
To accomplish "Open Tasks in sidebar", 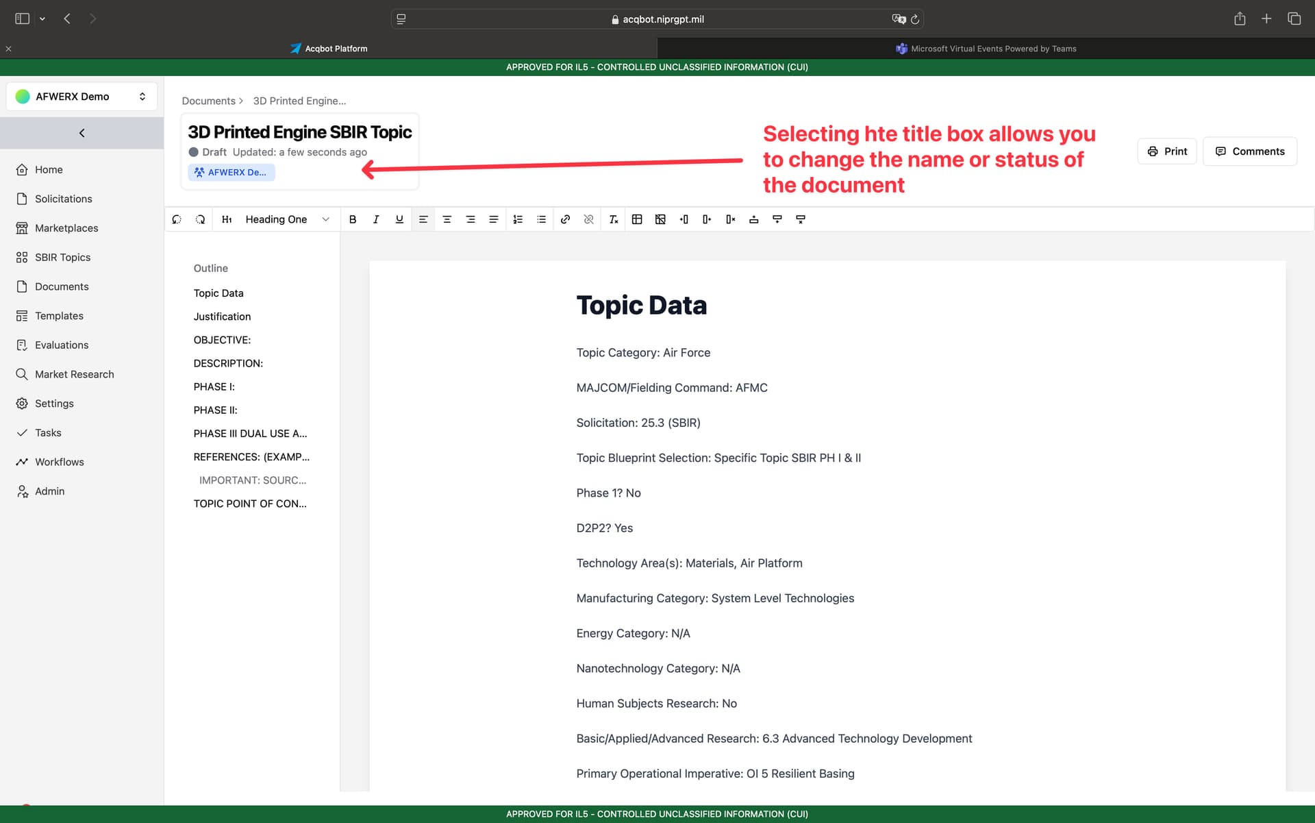I will click(x=48, y=432).
